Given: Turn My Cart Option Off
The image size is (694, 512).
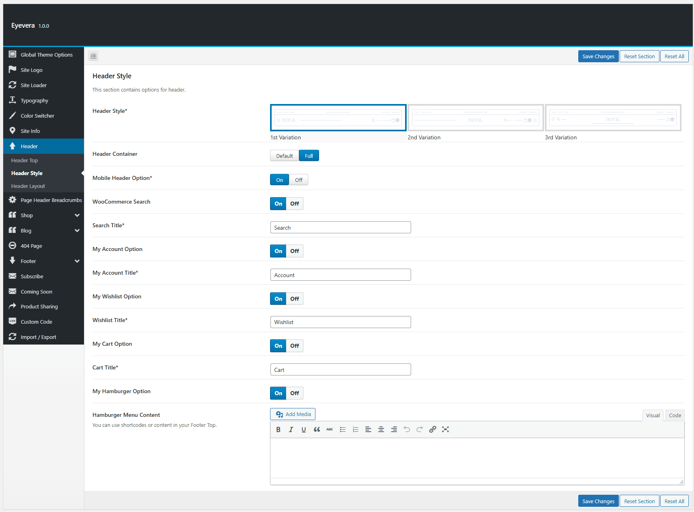Looking at the screenshot, I should (295, 346).
